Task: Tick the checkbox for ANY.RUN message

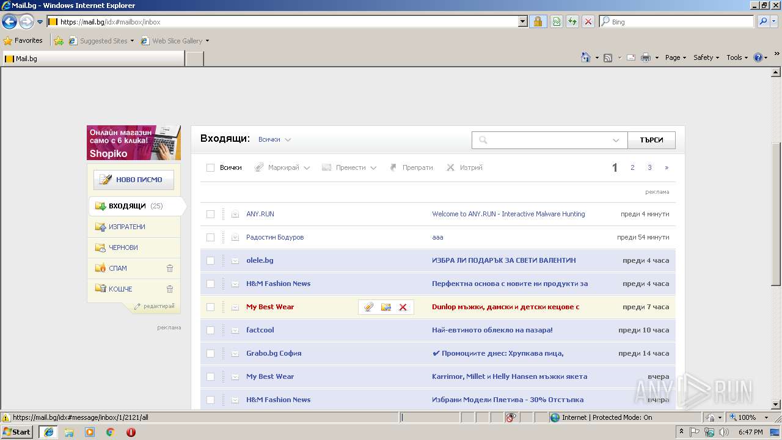Action: [210, 214]
